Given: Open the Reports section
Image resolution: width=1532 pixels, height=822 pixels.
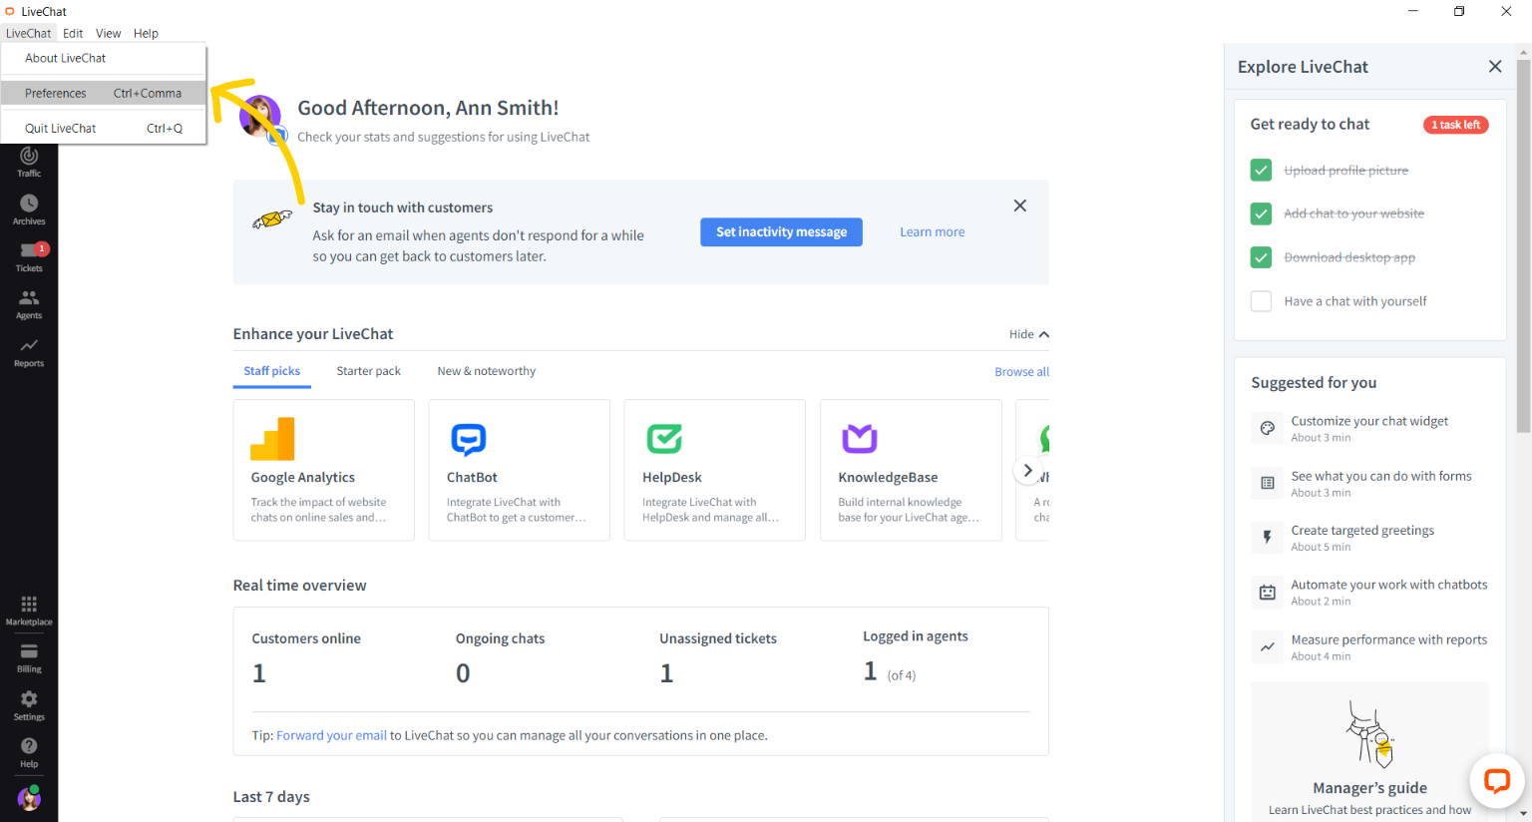Looking at the screenshot, I should click(29, 352).
